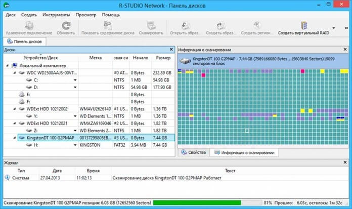The image size is (352, 209).
Task: Click the log text Сканирование диска KingstonDT
Action: [x=167, y=178]
